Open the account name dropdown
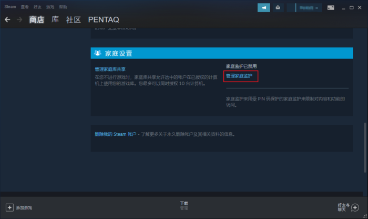Image resolution: width=368 pixels, height=219 pixels. click(309, 8)
